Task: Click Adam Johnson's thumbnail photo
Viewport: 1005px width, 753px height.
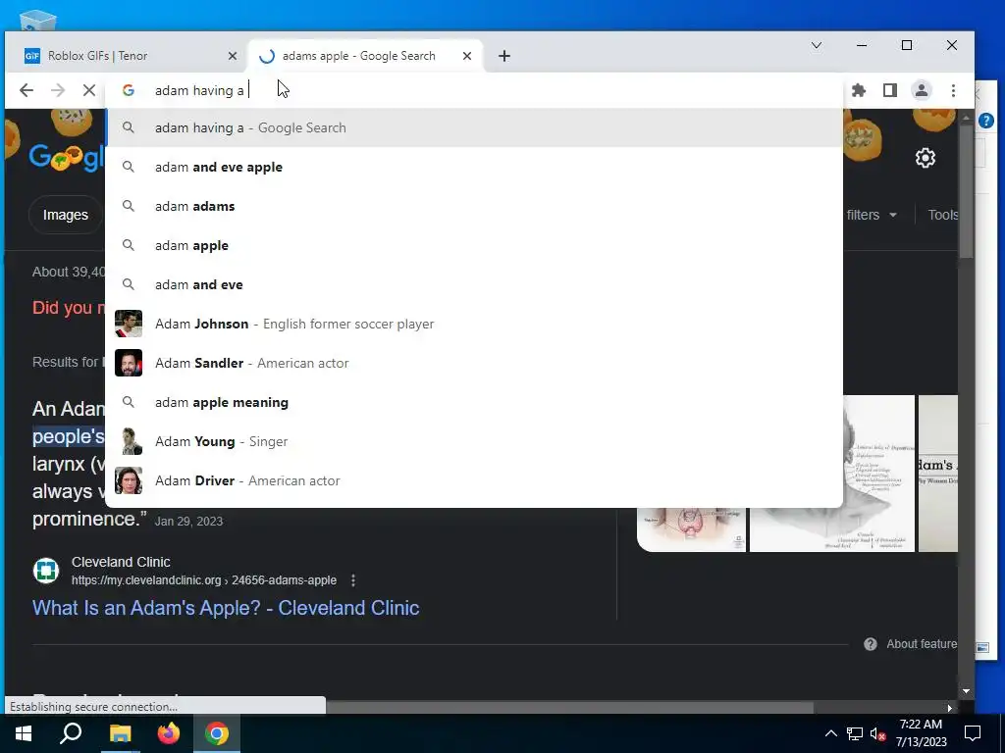Action: (x=129, y=324)
